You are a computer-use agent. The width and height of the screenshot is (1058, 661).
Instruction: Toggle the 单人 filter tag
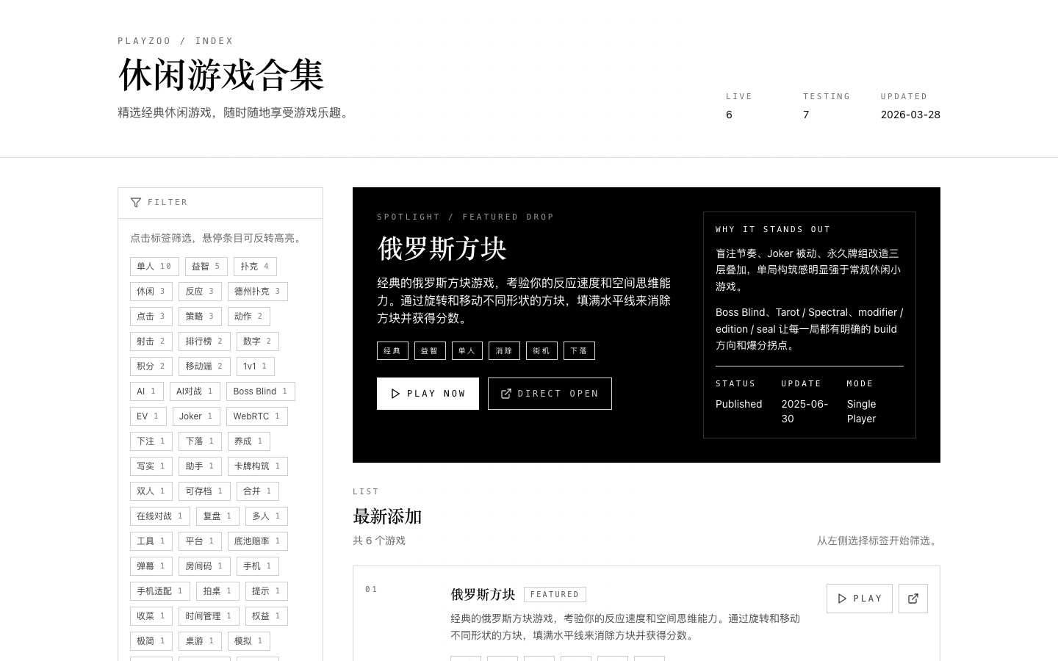tap(154, 266)
